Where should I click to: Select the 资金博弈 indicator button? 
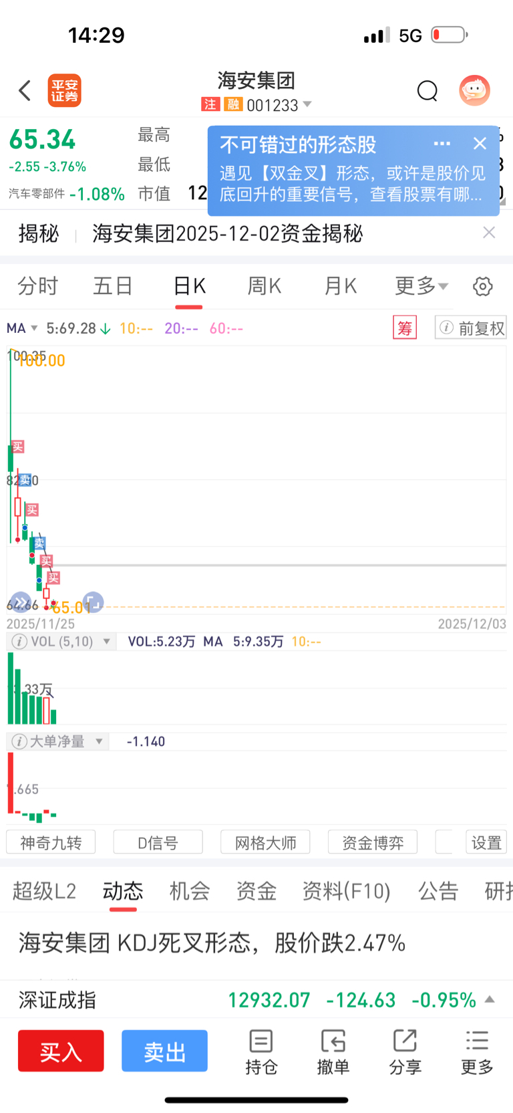(373, 842)
